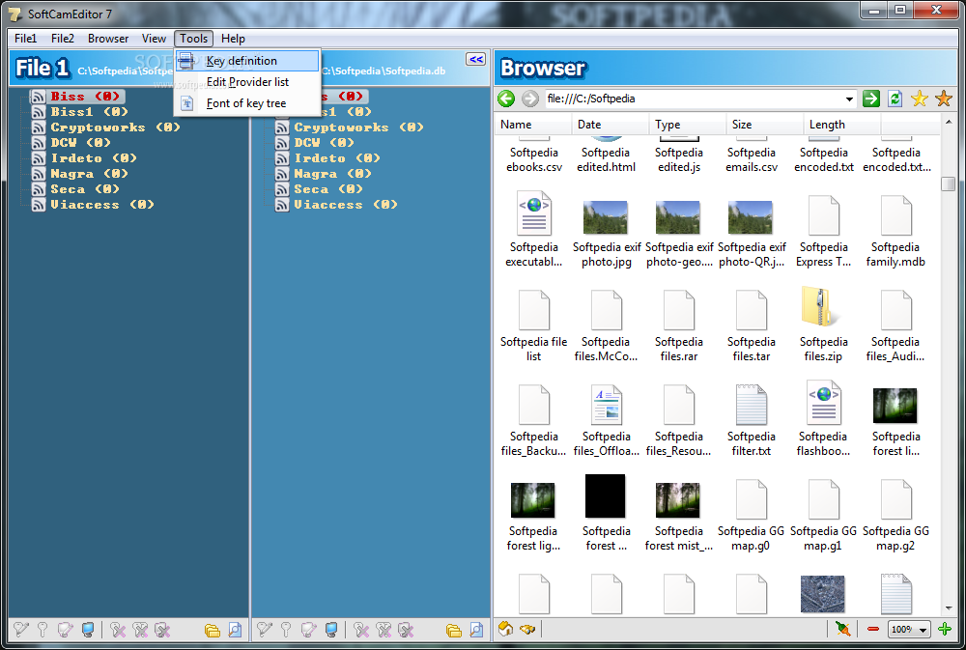Screen dimensions: 966x650
Task: Select Cryptoworks (0) in File 2 tree
Action: click(358, 127)
